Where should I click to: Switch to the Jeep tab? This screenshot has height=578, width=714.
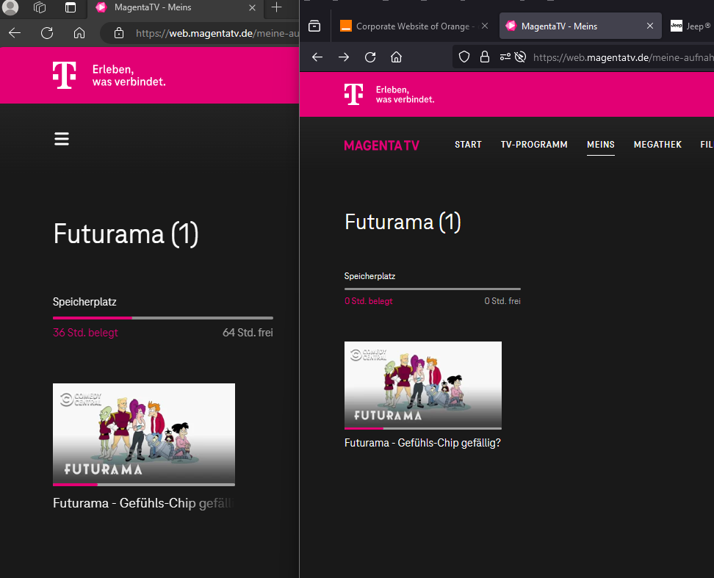(x=690, y=26)
